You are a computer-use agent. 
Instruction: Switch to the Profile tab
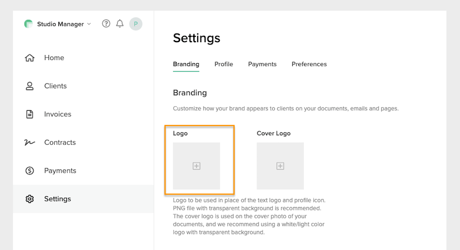(x=224, y=64)
